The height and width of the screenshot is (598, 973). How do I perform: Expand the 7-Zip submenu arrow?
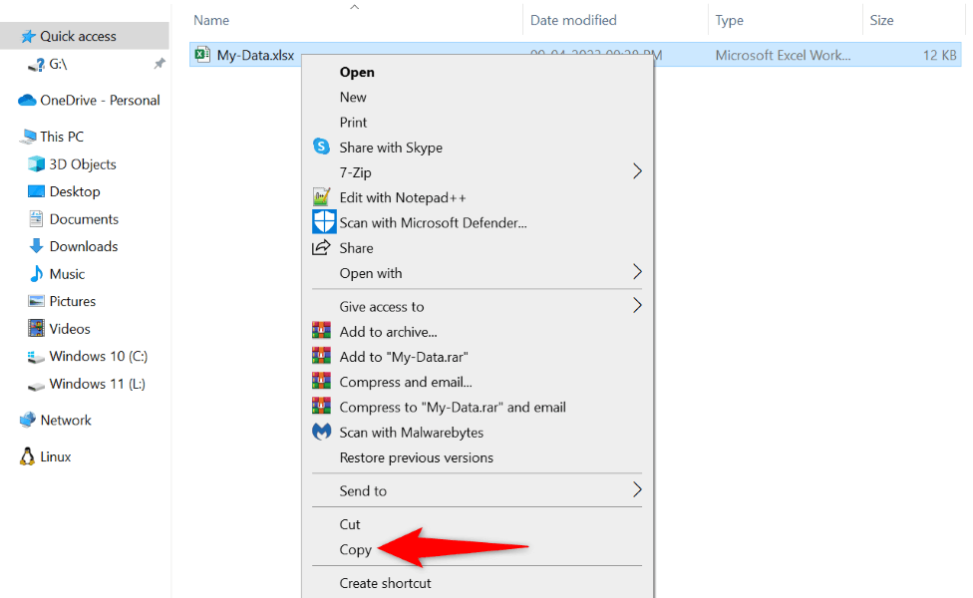point(637,171)
